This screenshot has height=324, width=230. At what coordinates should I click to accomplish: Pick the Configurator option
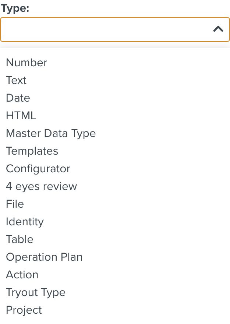click(38, 169)
